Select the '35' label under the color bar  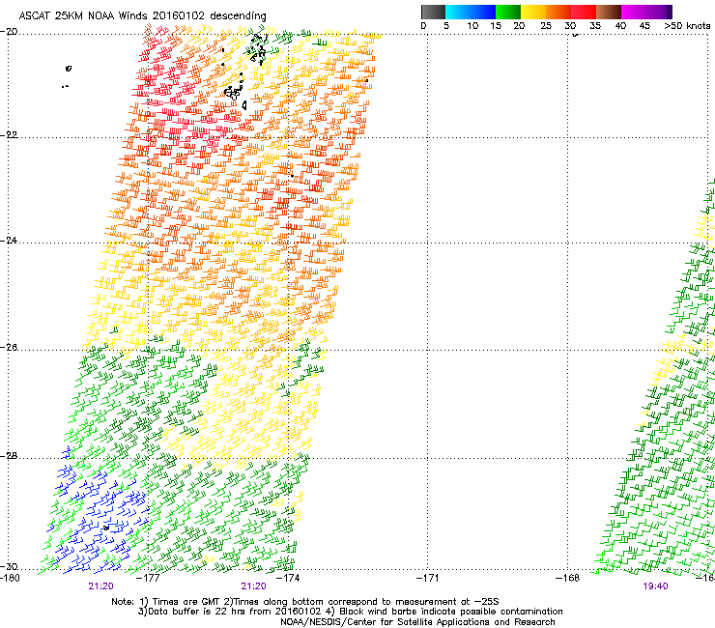(595, 26)
